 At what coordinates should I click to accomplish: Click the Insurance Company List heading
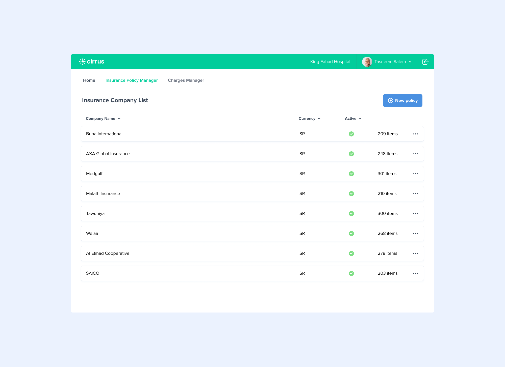pyautogui.click(x=115, y=100)
